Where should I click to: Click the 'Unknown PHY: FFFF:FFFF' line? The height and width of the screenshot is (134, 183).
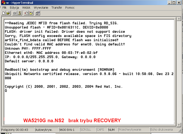click(x=28, y=48)
